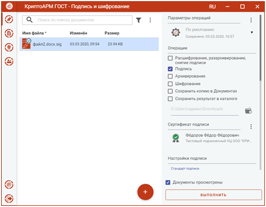Click the certificate badge icon
Viewport: 266px width, 207px height.
click(x=175, y=138)
